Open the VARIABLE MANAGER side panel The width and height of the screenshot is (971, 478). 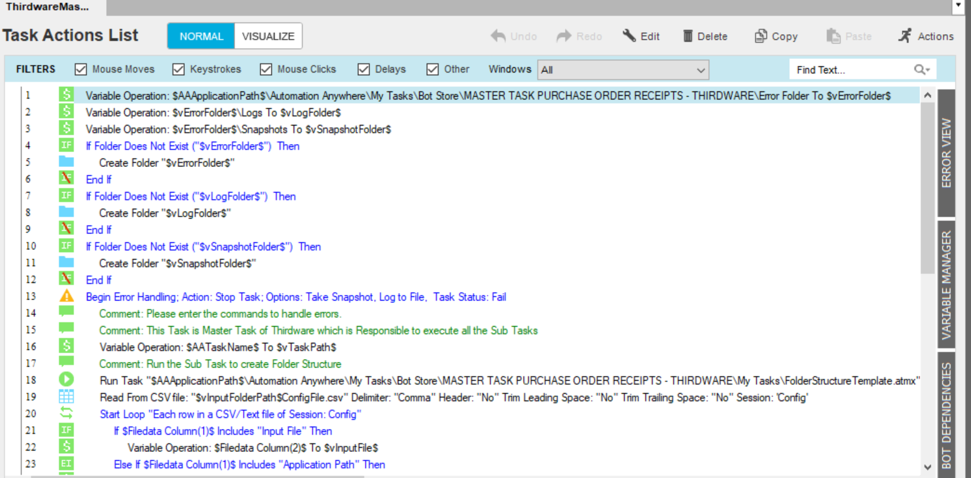pos(946,285)
